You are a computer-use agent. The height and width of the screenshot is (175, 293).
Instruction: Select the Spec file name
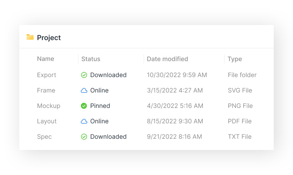[44, 137]
